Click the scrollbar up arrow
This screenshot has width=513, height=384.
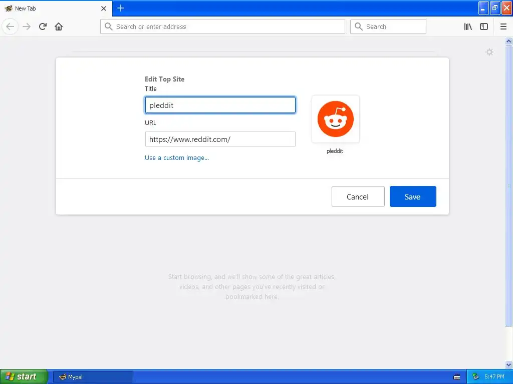508,41
